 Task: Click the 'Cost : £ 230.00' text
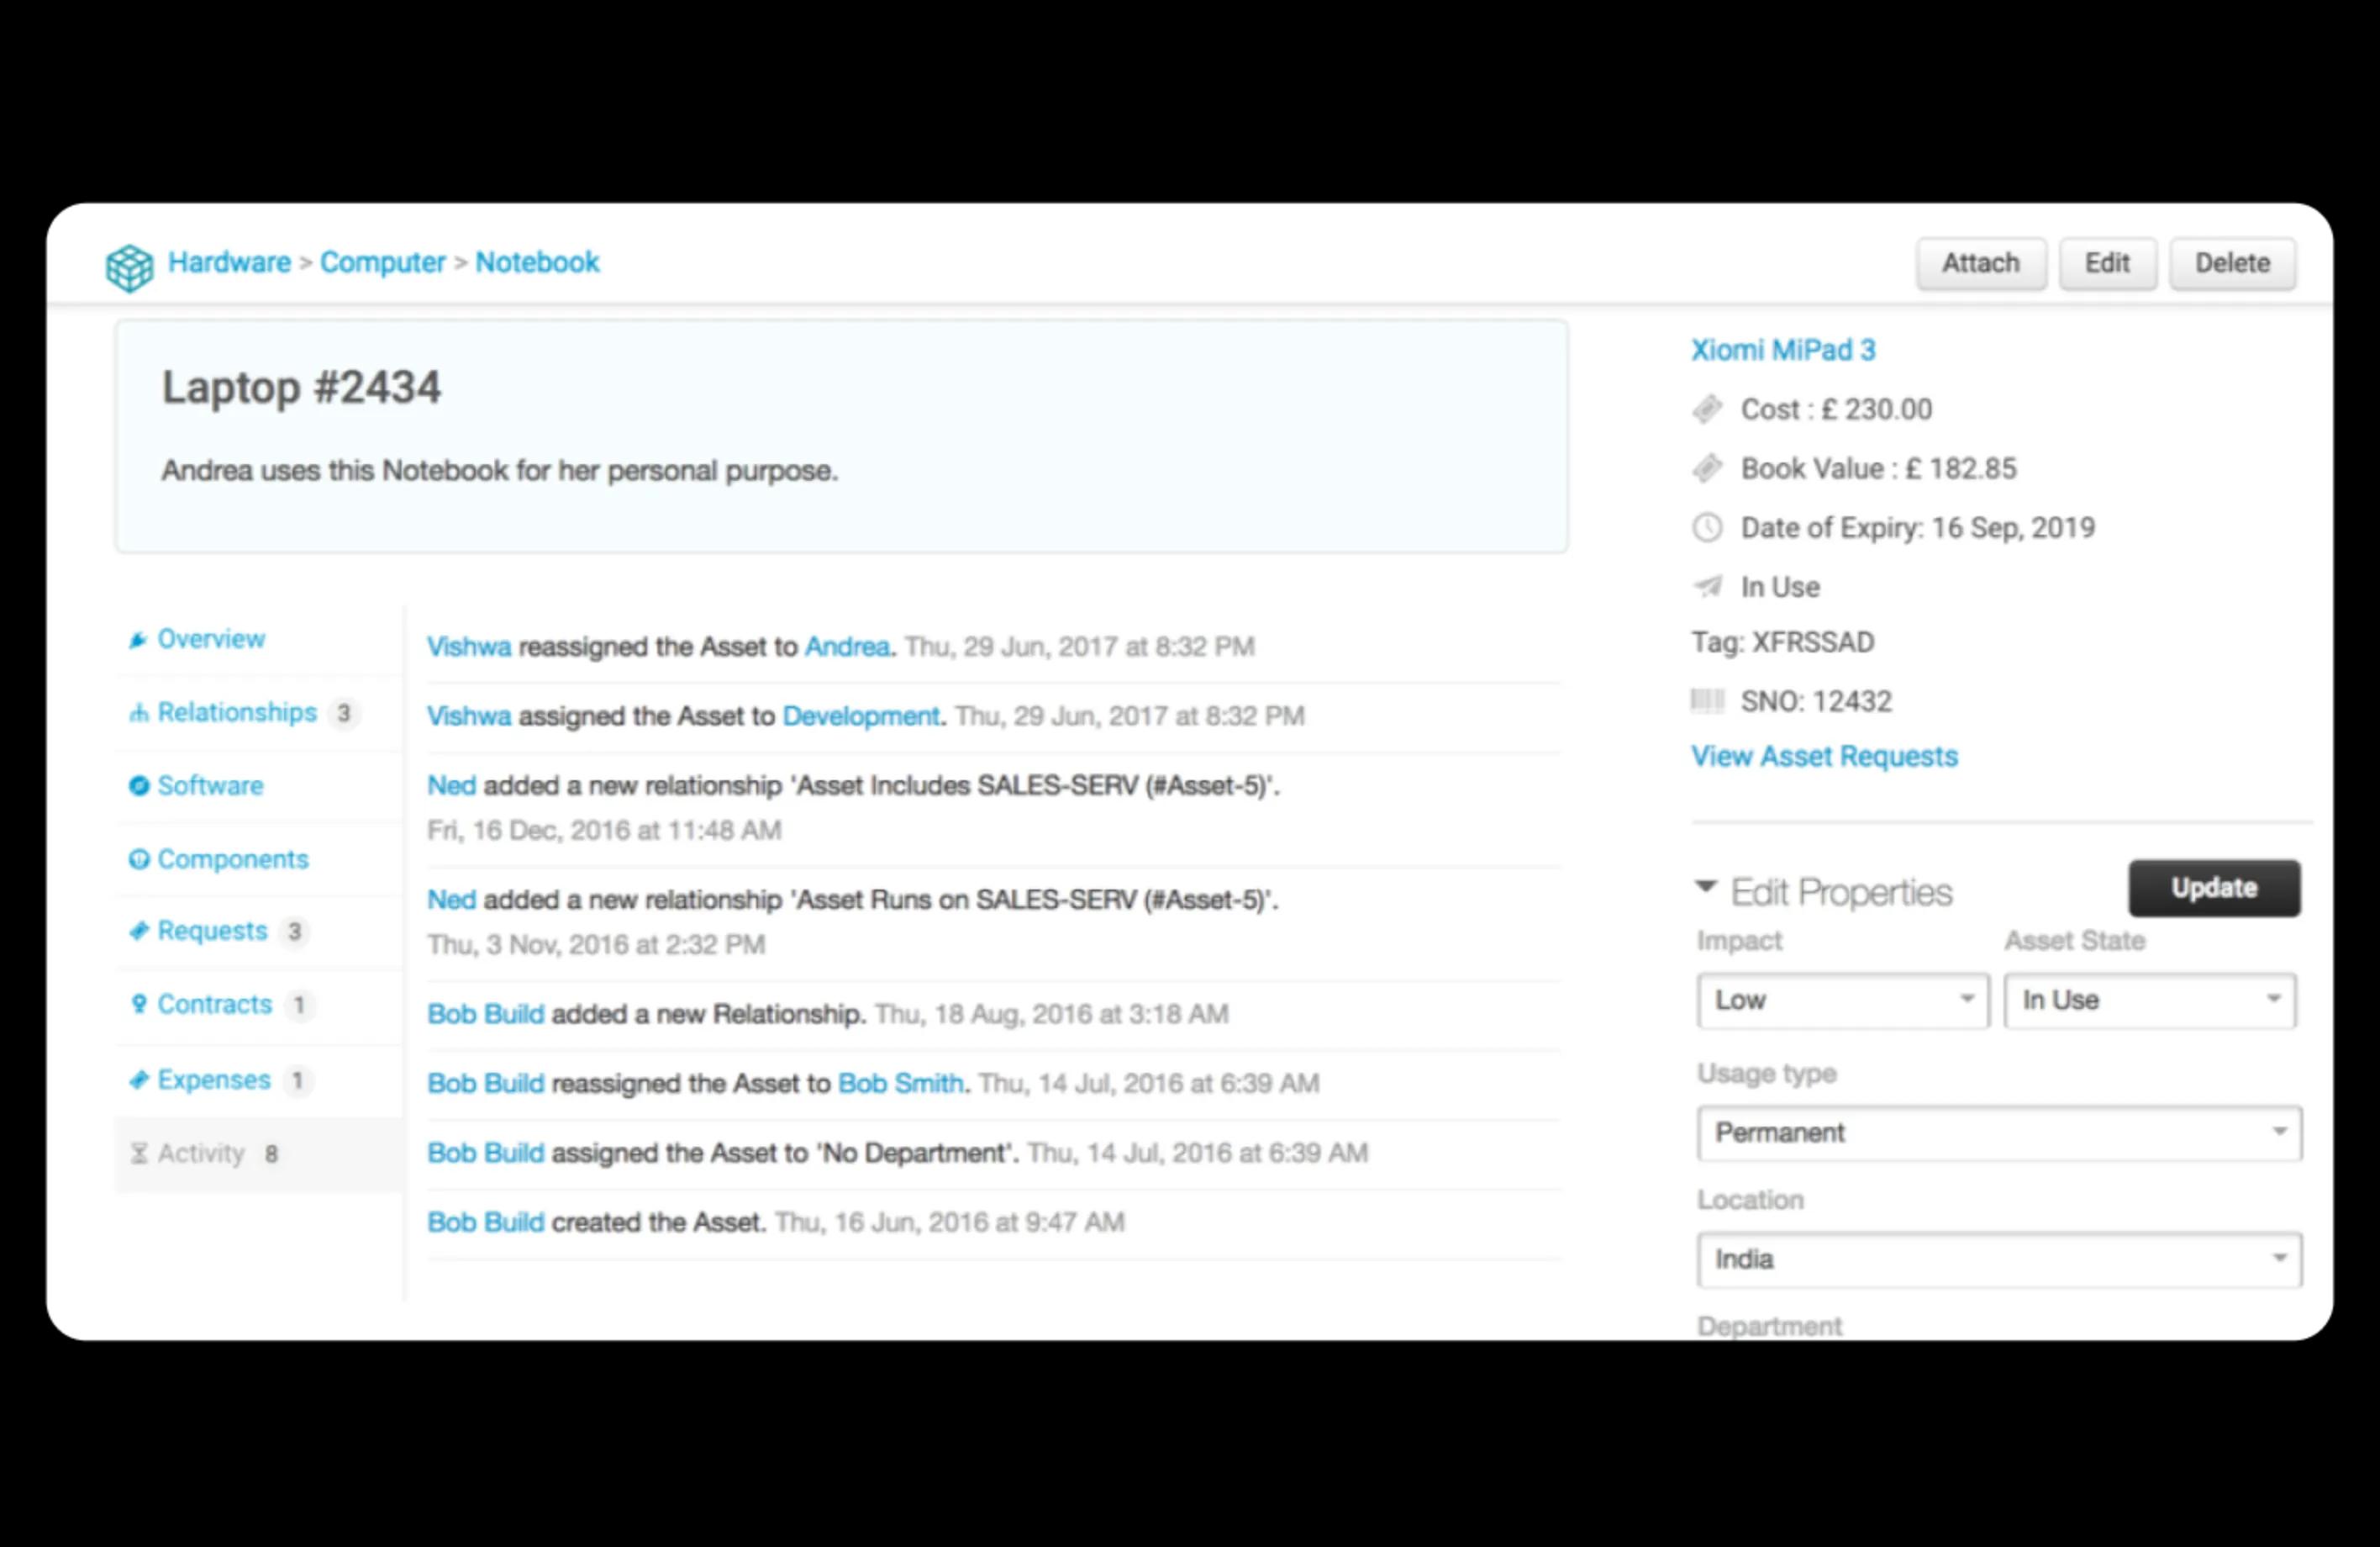click(x=1836, y=409)
